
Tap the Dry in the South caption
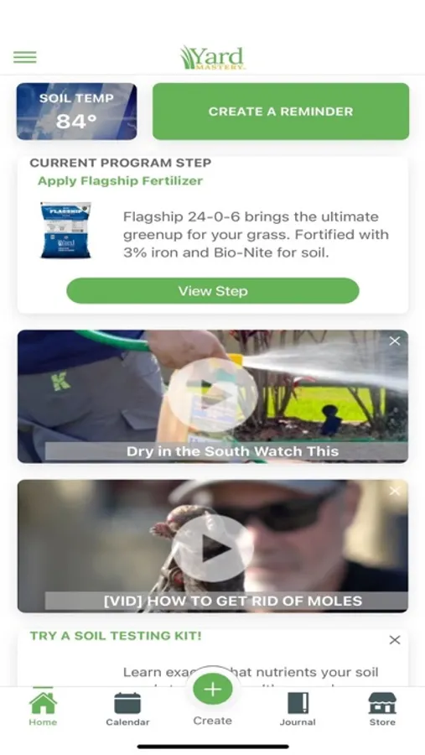click(x=232, y=451)
